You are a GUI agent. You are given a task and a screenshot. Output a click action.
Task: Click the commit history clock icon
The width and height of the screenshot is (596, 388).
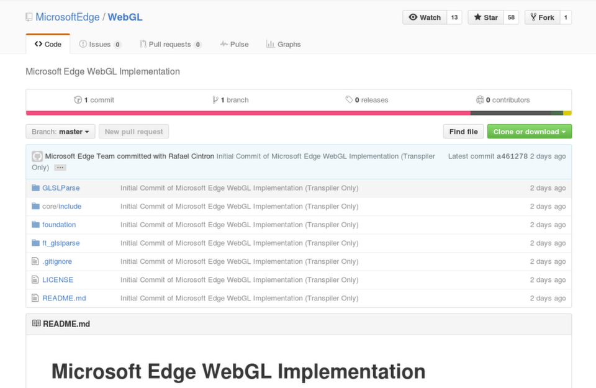click(x=78, y=100)
